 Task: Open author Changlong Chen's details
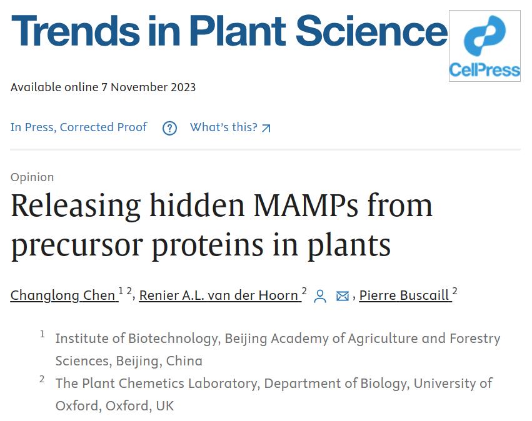[x=63, y=295]
